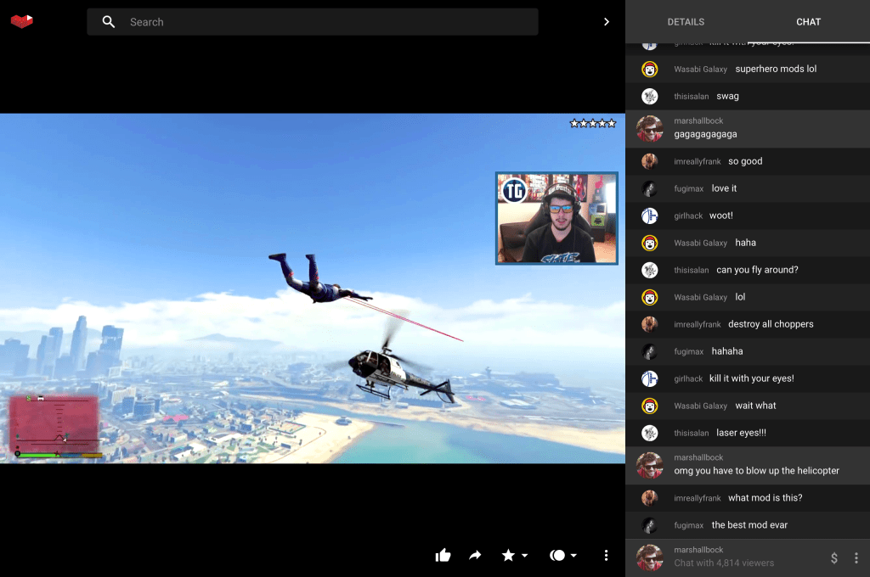
Task: Click the dollar sign donate icon
Action: tap(833, 557)
